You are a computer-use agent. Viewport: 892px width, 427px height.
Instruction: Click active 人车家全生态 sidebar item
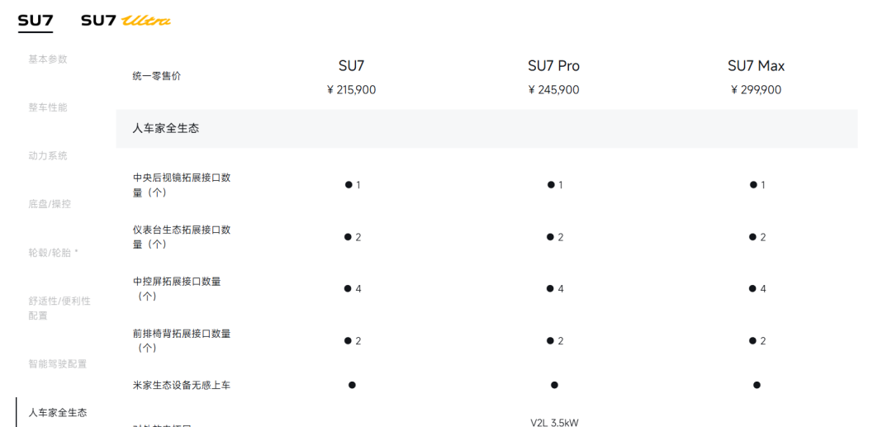(x=58, y=413)
